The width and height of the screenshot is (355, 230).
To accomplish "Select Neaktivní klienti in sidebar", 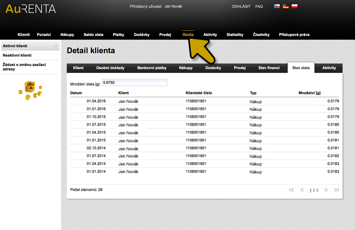I will pyautogui.click(x=17, y=55).
